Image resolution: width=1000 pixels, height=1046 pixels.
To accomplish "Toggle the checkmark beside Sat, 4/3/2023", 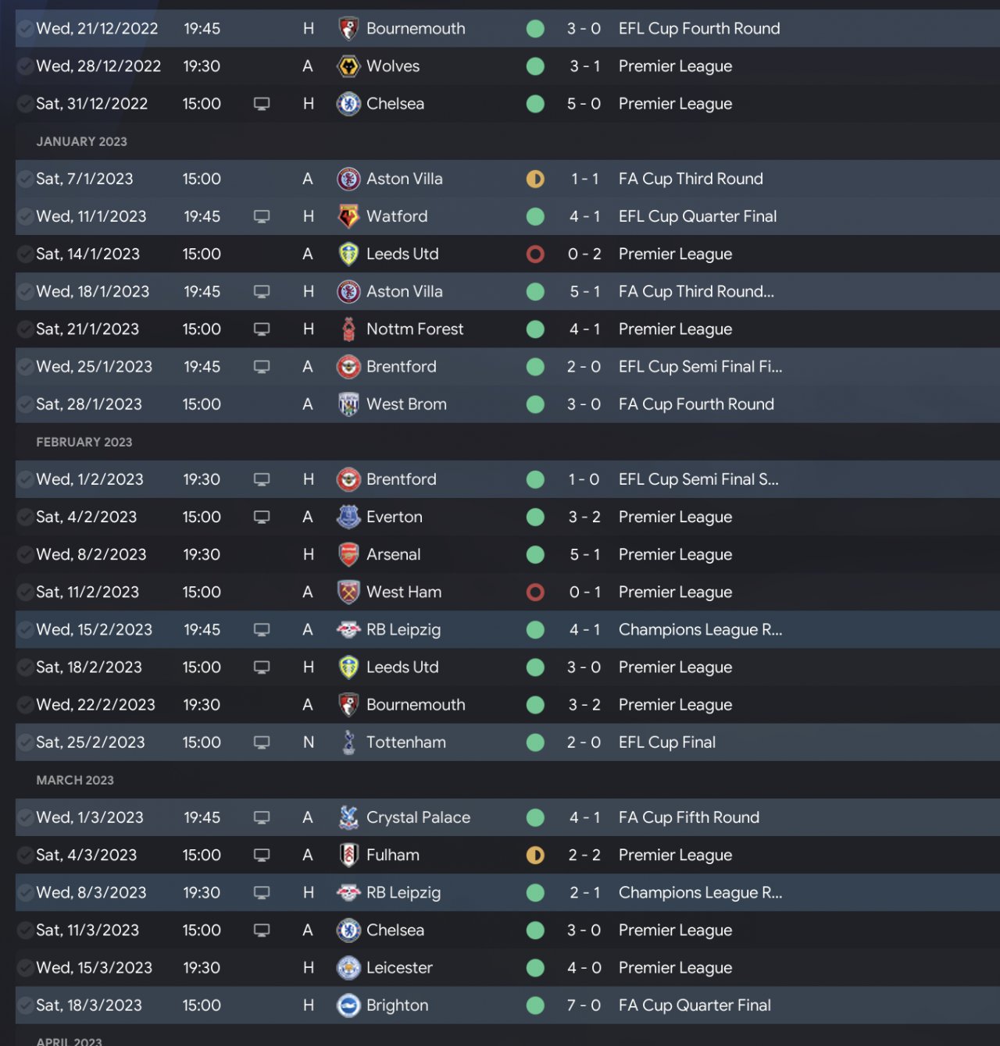I will [x=25, y=856].
